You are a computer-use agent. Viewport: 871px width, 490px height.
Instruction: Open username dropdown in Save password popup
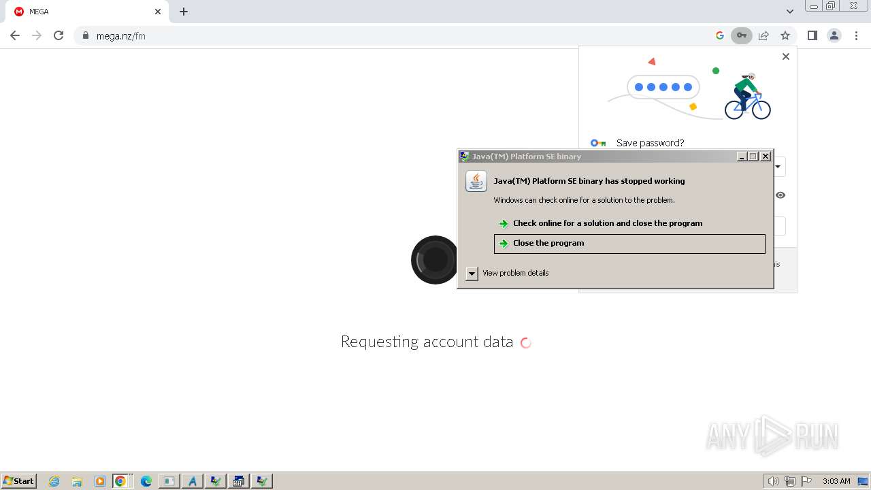click(x=780, y=167)
